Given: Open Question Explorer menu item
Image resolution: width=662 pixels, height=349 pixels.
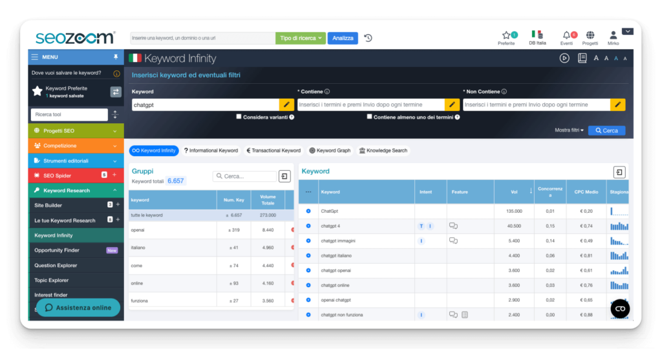Looking at the screenshot, I should 56,265.
